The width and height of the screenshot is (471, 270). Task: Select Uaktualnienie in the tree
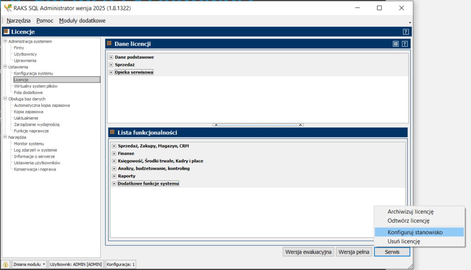click(x=26, y=118)
